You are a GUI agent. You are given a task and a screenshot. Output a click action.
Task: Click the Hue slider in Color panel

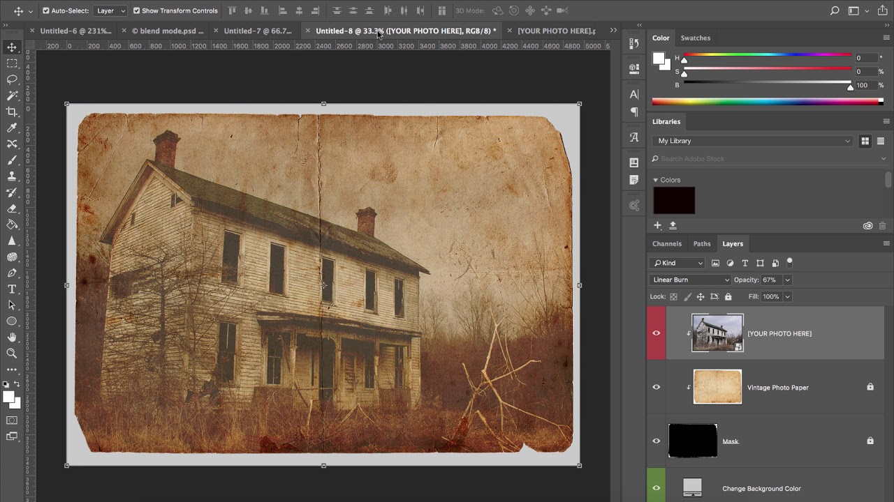click(767, 55)
